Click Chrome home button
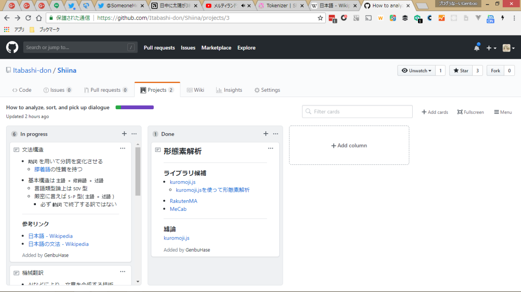 click(x=39, y=18)
